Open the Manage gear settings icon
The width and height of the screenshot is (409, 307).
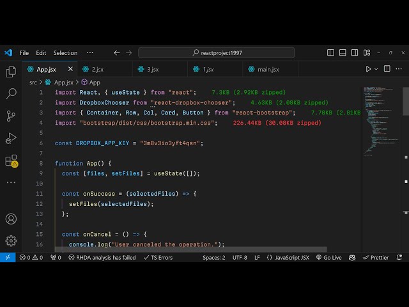click(11, 240)
